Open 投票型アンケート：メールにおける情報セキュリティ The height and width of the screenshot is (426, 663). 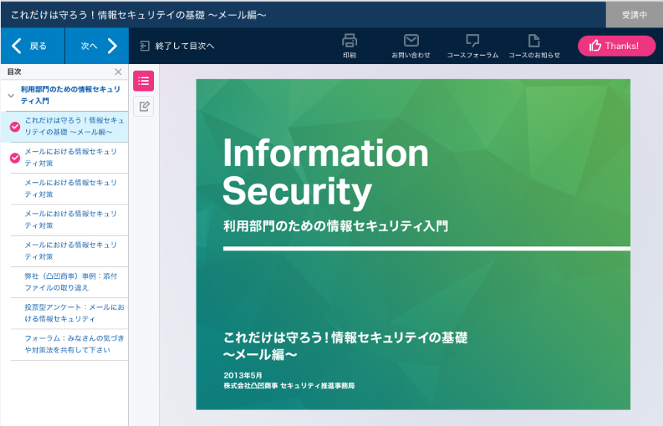click(x=71, y=313)
